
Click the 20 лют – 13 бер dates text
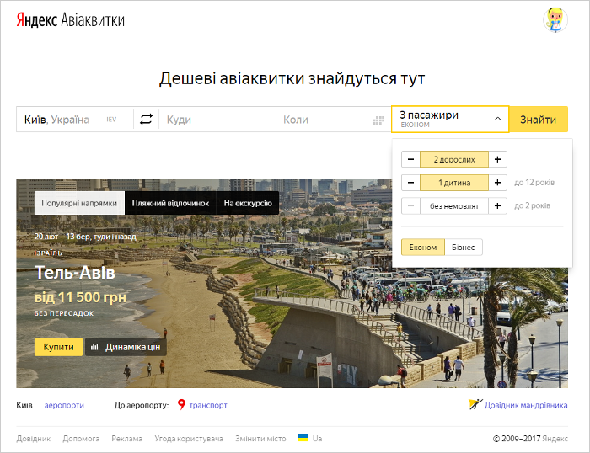coord(85,237)
